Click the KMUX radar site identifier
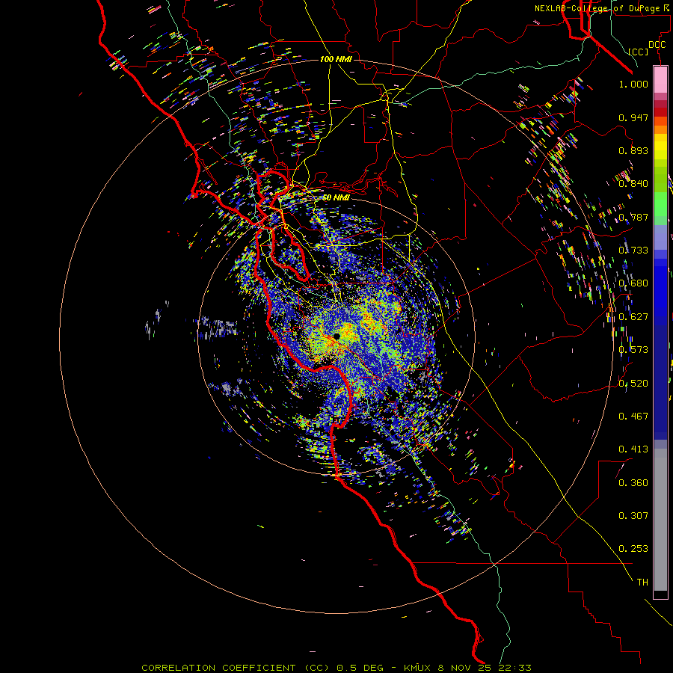The height and width of the screenshot is (673, 673). pyautogui.click(x=419, y=668)
